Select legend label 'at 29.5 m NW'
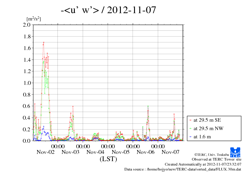 pos(208,128)
